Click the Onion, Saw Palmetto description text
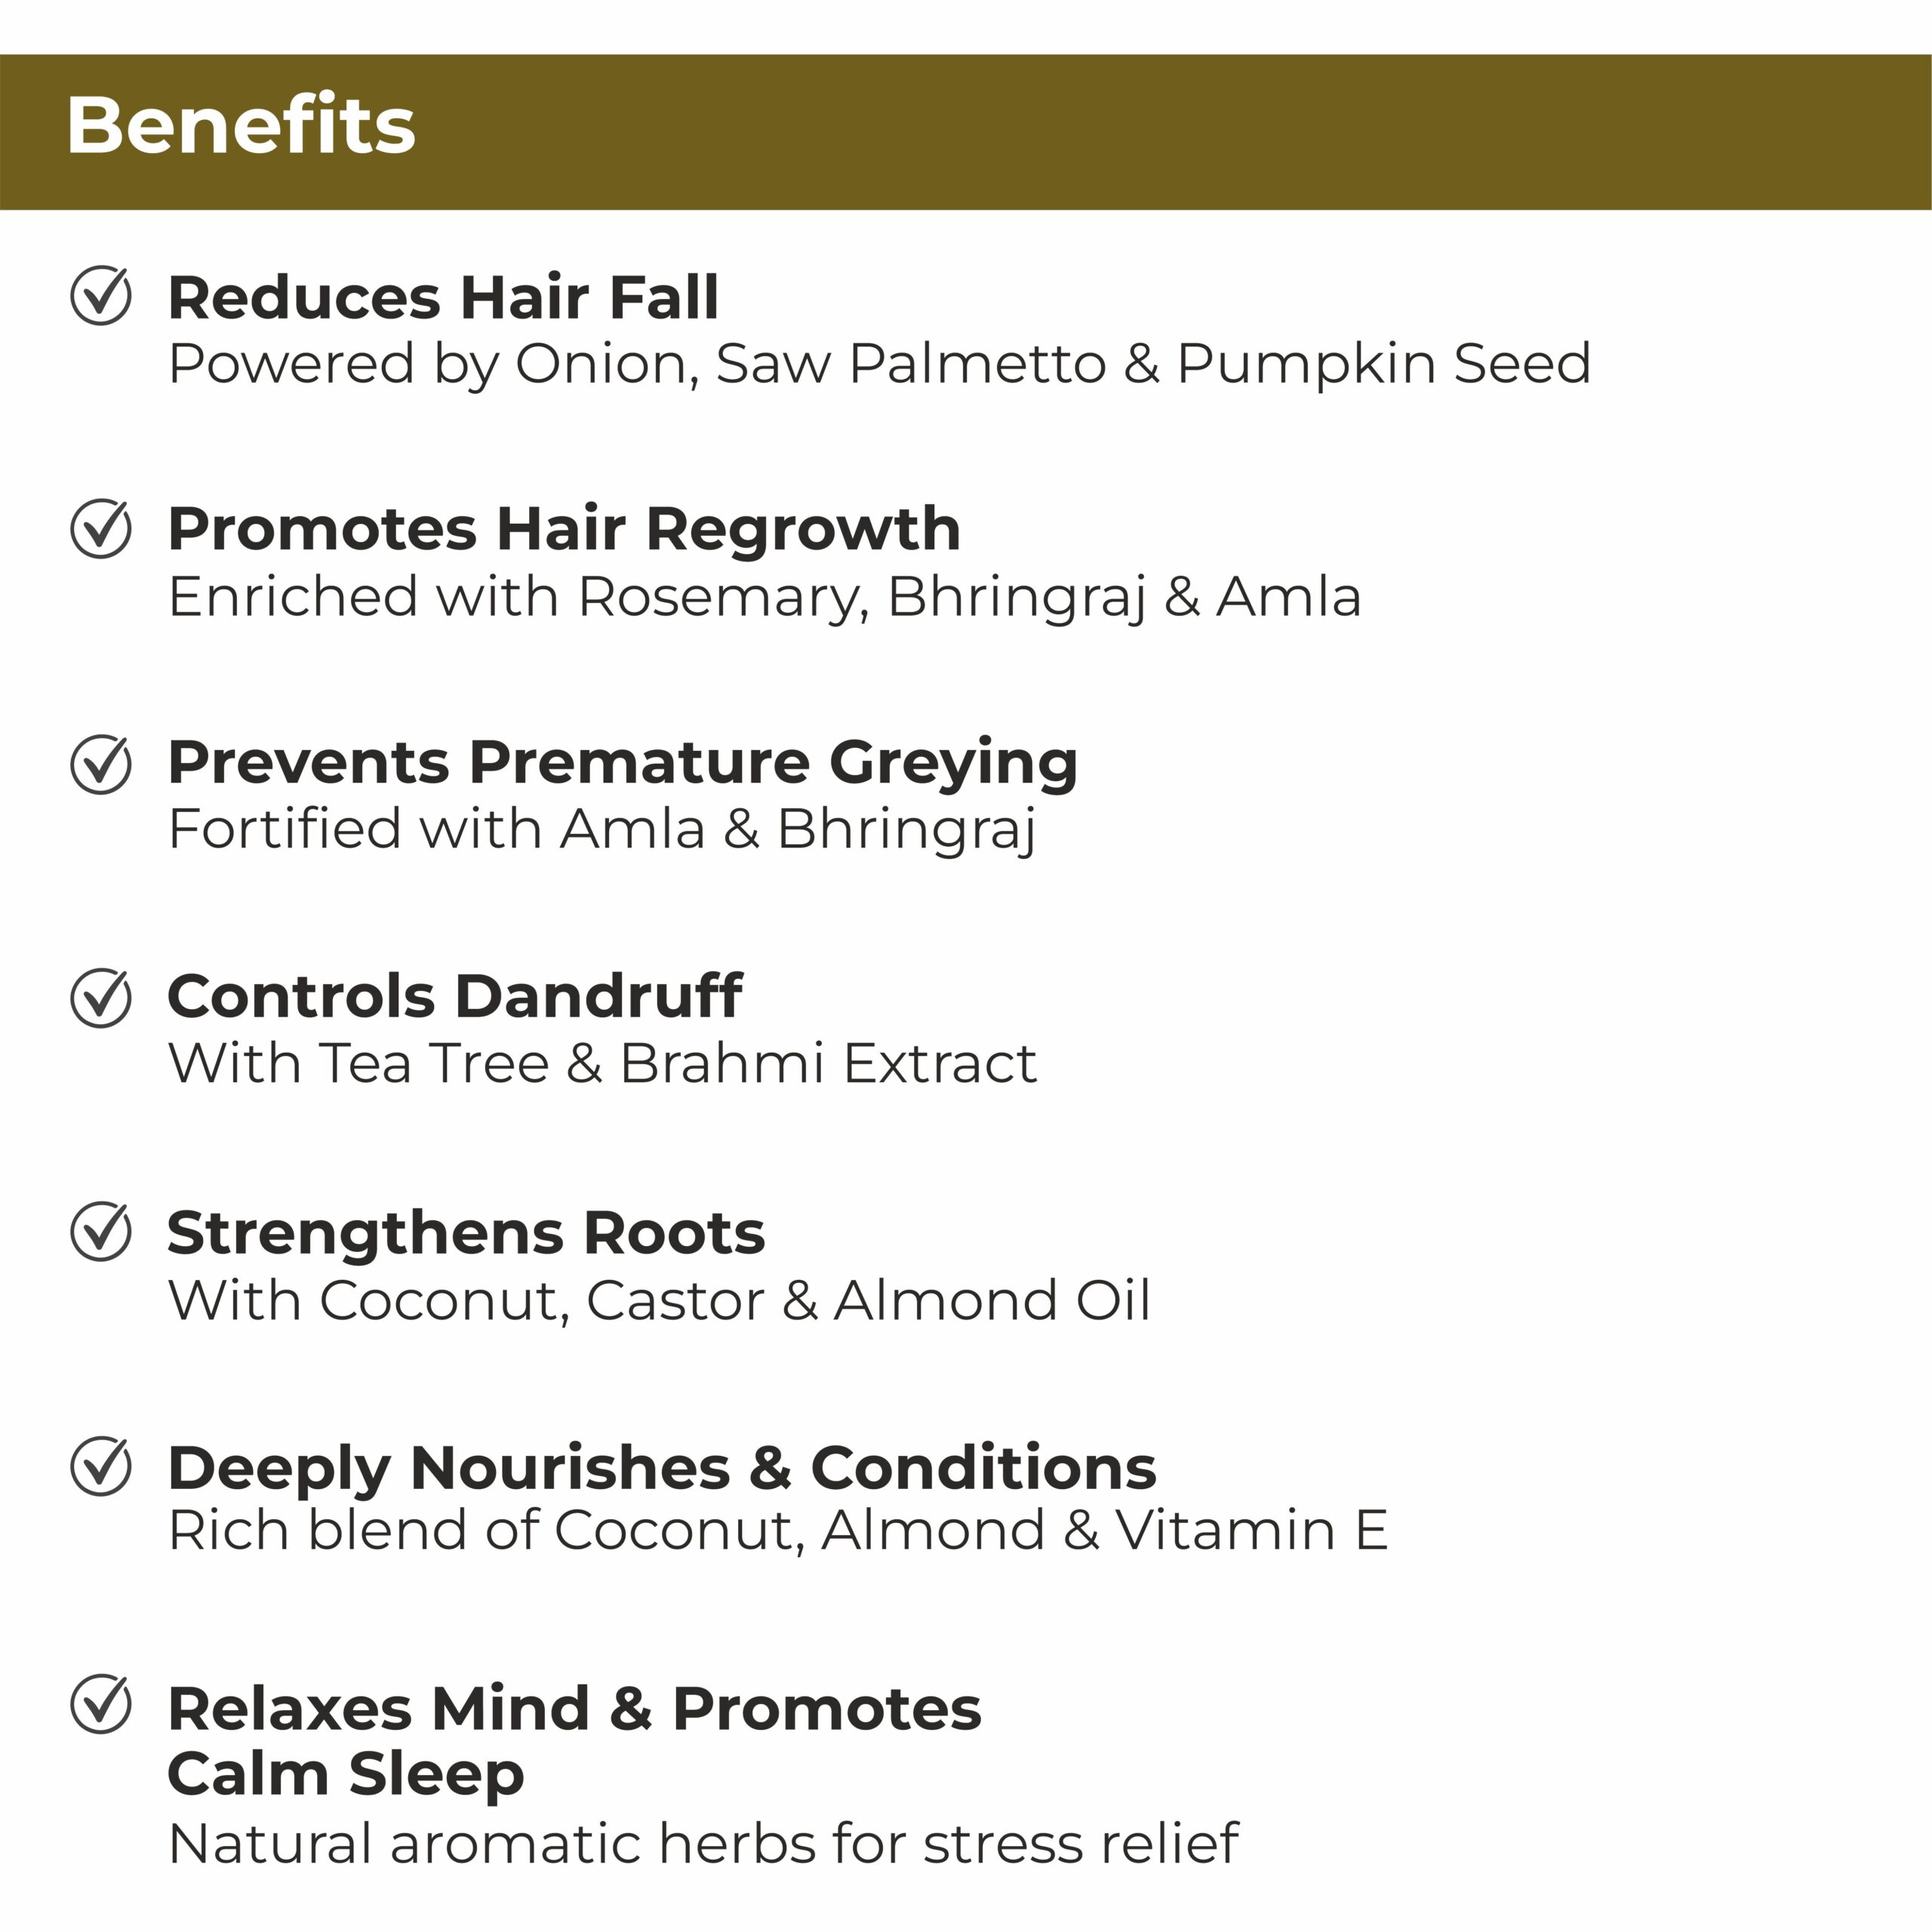Viewport: 1932px width, 1932px height. (x=879, y=364)
